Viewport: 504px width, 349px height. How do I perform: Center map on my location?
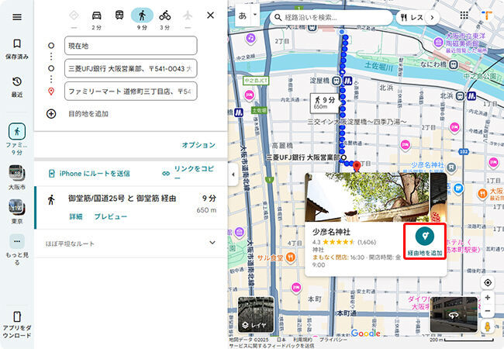tap(488, 282)
